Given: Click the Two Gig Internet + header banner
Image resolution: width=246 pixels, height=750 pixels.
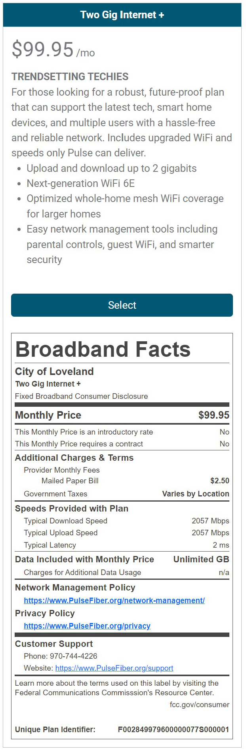Looking at the screenshot, I should point(122,15).
